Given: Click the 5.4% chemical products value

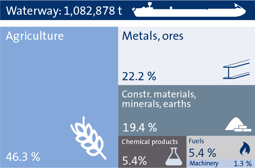Looking at the screenshot, I should pos(134,161).
